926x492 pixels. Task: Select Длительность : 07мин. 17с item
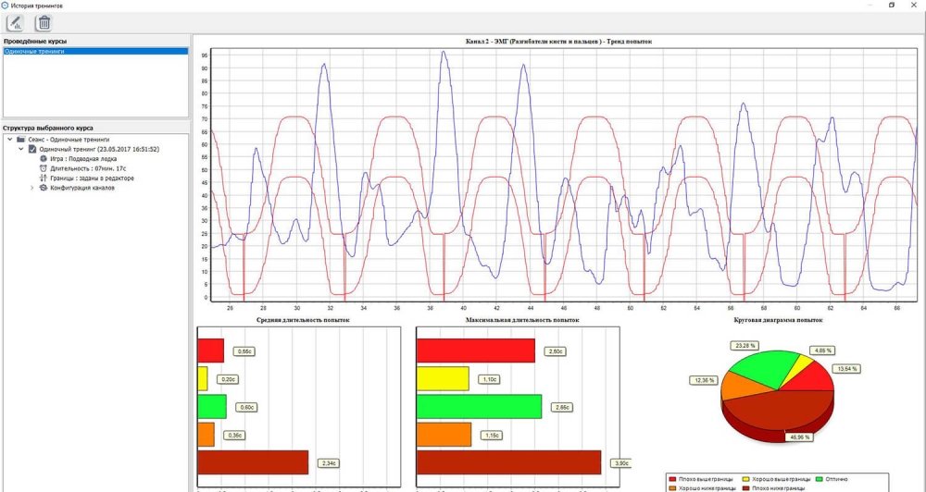point(88,168)
